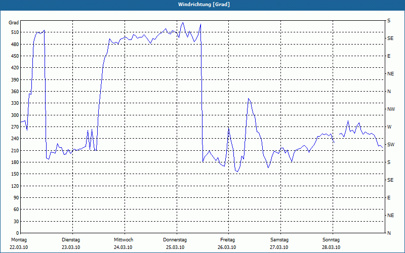The image size is (405, 253).
Task: Click the 360 value on left axis
Action: pos(15,92)
